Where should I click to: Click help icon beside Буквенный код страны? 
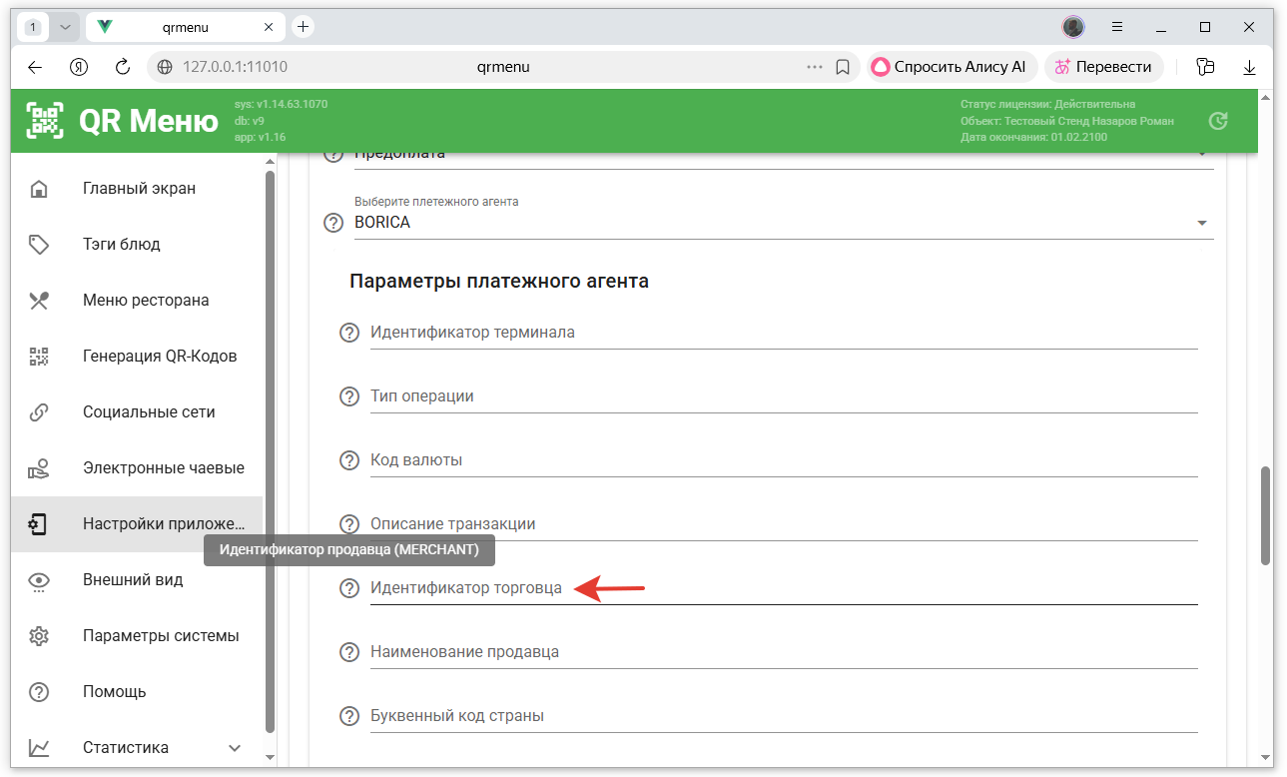349,716
